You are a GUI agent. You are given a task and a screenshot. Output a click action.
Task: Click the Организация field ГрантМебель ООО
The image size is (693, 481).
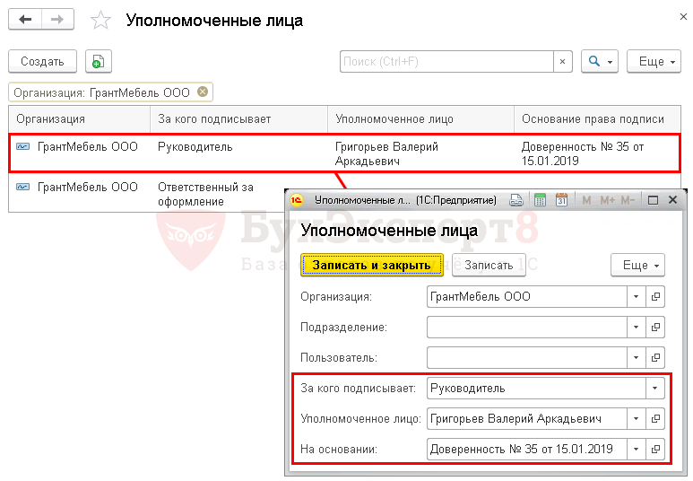(527, 296)
